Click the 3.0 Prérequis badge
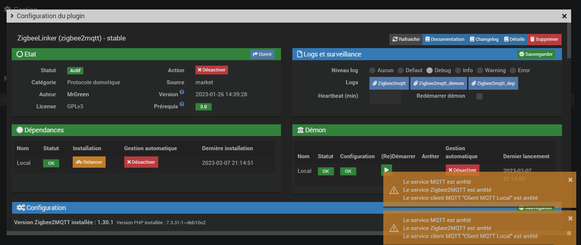 (x=204, y=107)
